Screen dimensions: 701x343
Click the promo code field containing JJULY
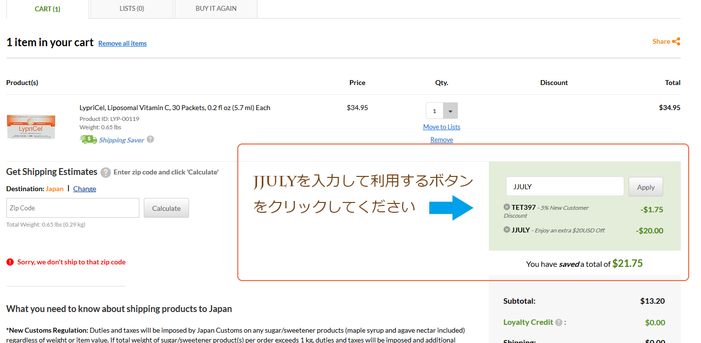point(565,187)
